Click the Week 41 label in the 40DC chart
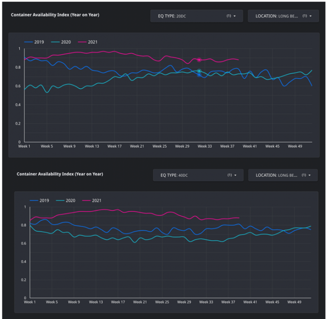 coord(250,302)
